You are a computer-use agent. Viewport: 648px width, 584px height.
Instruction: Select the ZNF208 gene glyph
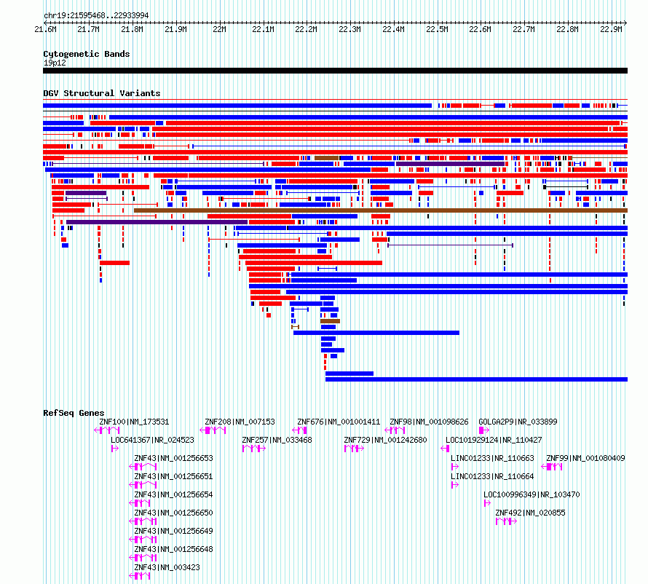[213, 430]
